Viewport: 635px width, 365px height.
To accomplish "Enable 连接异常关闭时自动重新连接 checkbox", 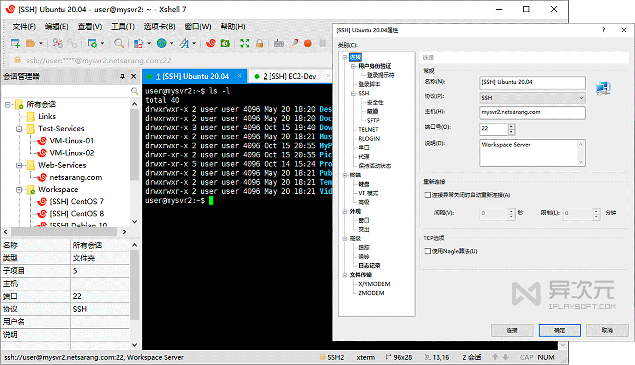I will (x=427, y=195).
